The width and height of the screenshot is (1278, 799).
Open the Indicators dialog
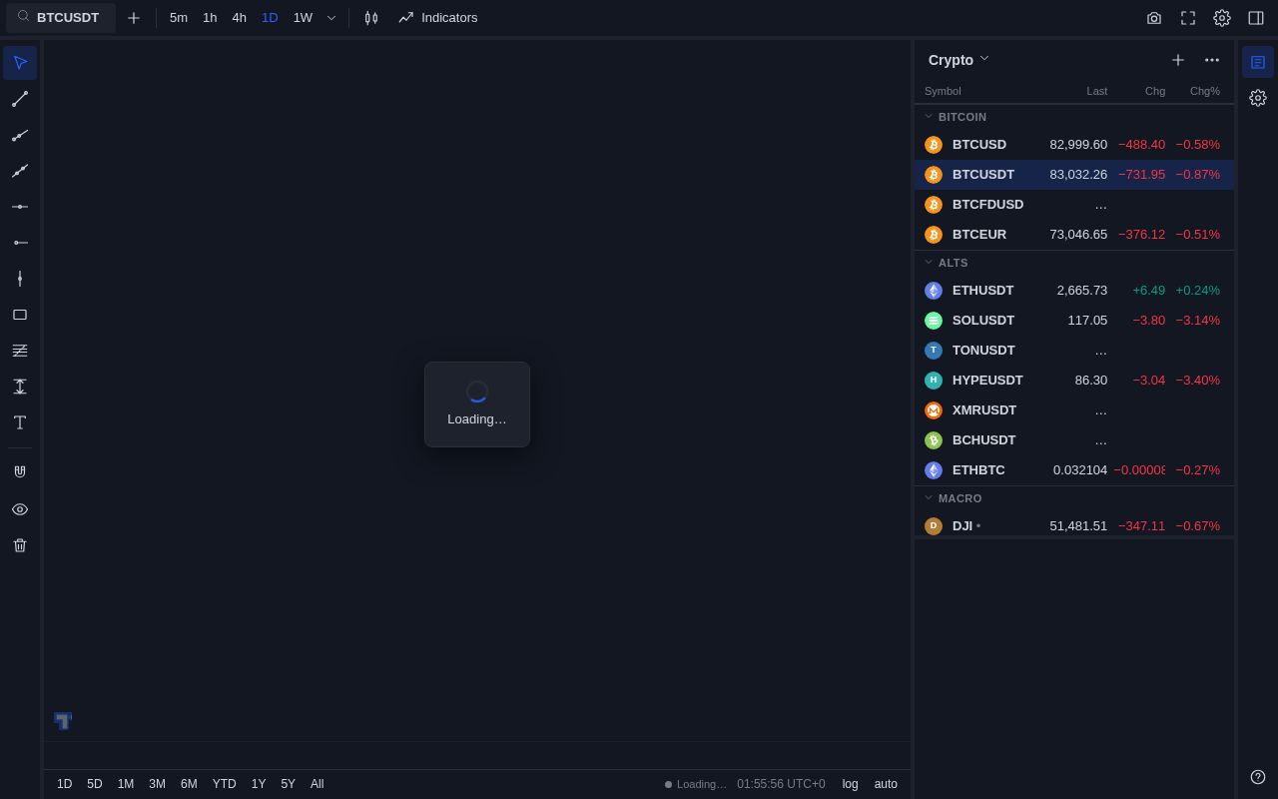tap(437, 18)
